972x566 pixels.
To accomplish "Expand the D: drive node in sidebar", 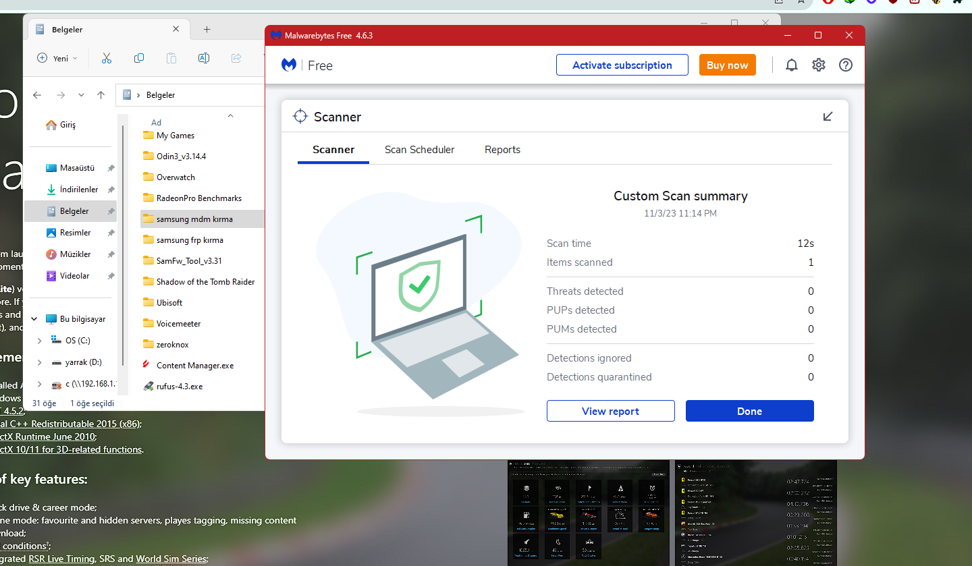I will click(40, 362).
